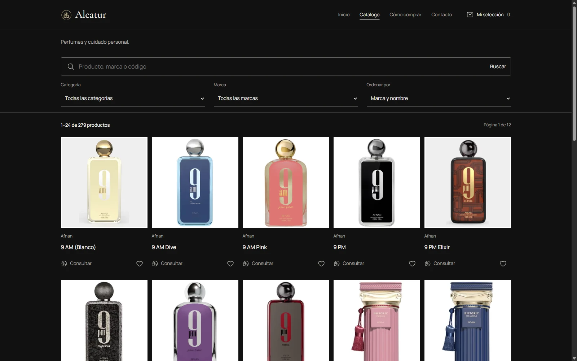The image size is (577, 361).
Task: Click the Aleatur brand name text
Action: point(91,15)
